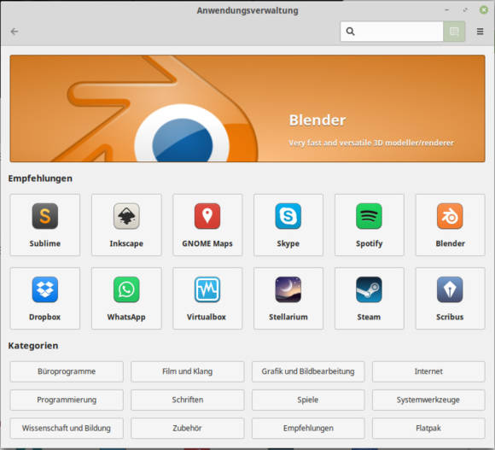The width and height of the screenshot is (495, 450).
Task: Open Grafik und Bildbearbeitung category
Action: click(308, 371)
